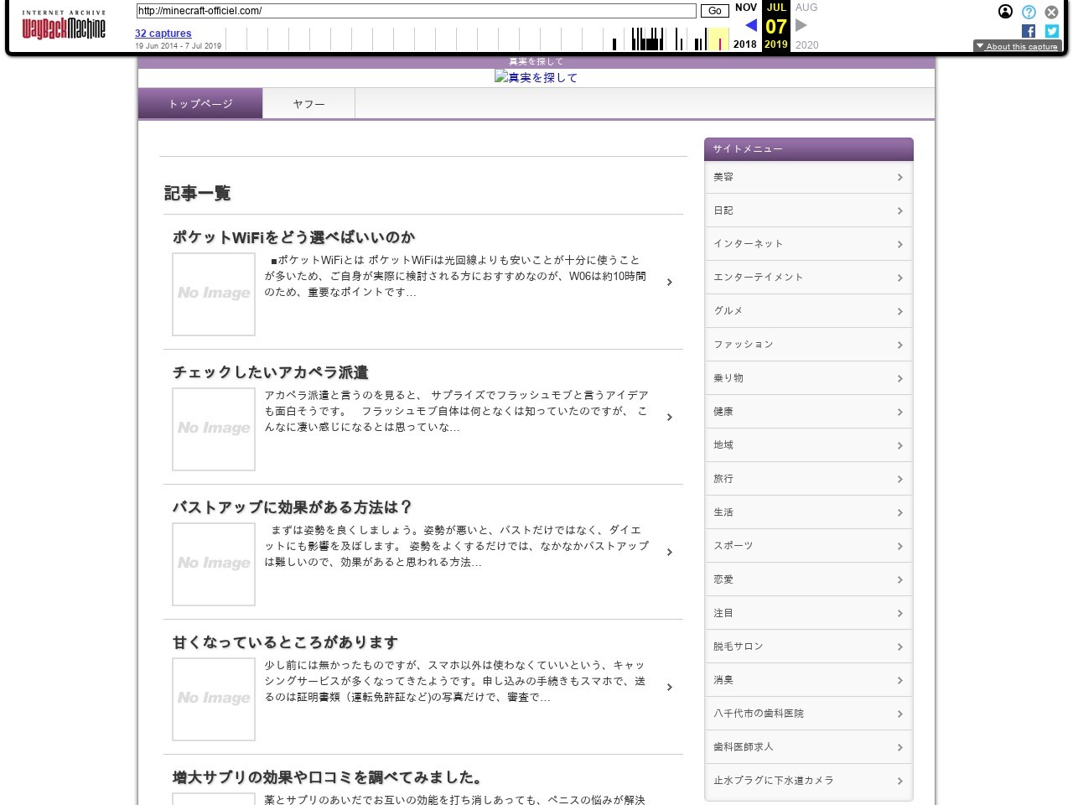Click the Wayback Machine logo

[x=64, y=27]
